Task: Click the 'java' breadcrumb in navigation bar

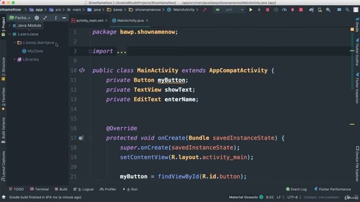Action: tap(94, 10)
